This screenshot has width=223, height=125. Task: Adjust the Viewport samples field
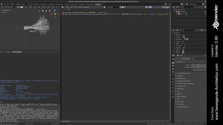point(198,67)
